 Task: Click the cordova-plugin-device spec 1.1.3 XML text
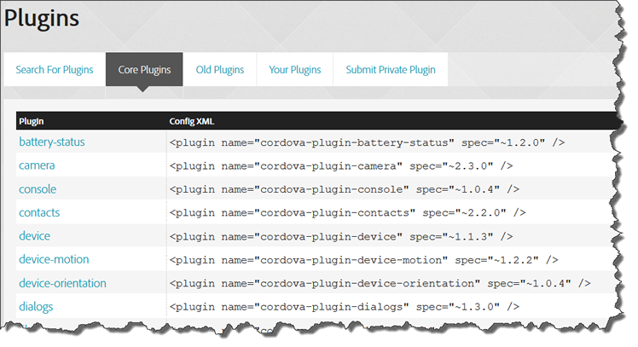coord(341,237)
